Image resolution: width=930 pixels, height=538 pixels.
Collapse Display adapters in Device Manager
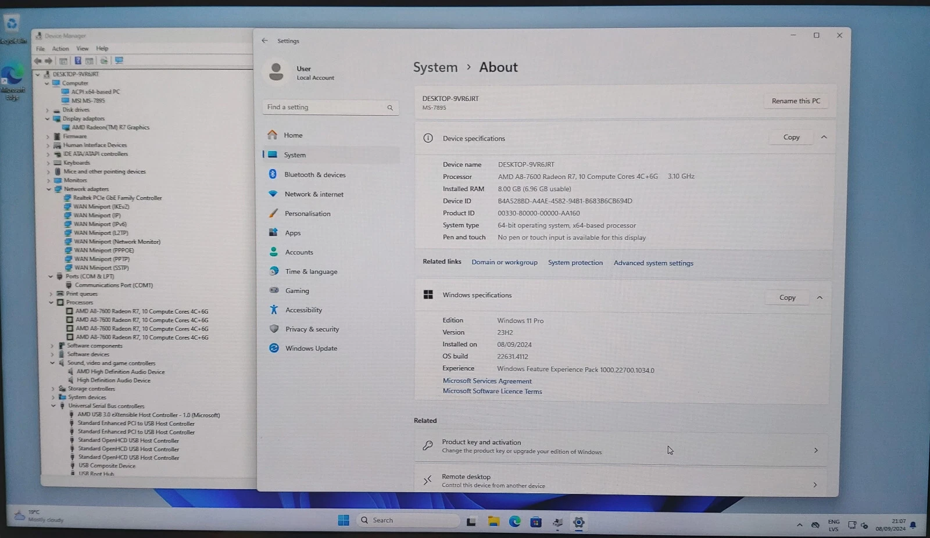[48, 119]
